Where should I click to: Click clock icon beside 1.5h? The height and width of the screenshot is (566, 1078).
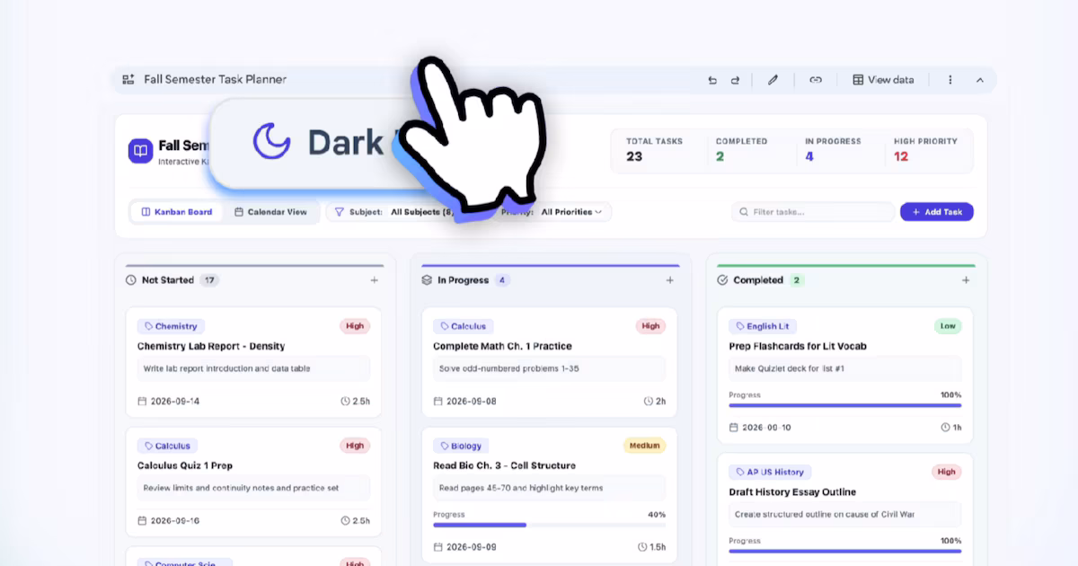[x=642, y=547]
